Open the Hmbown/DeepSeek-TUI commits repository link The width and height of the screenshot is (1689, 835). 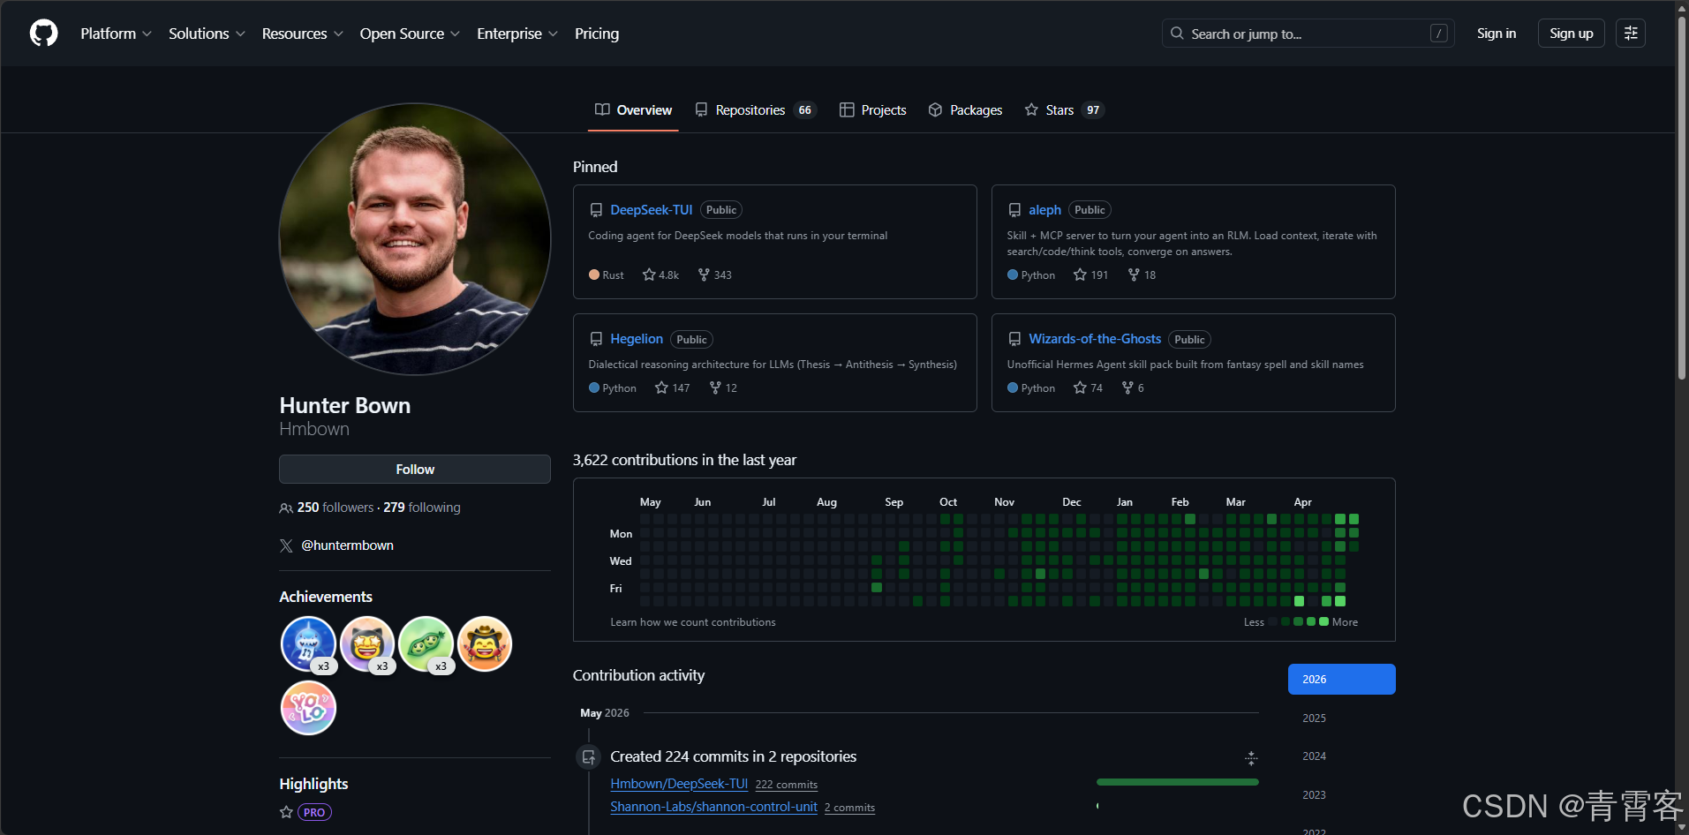[679, 784]
